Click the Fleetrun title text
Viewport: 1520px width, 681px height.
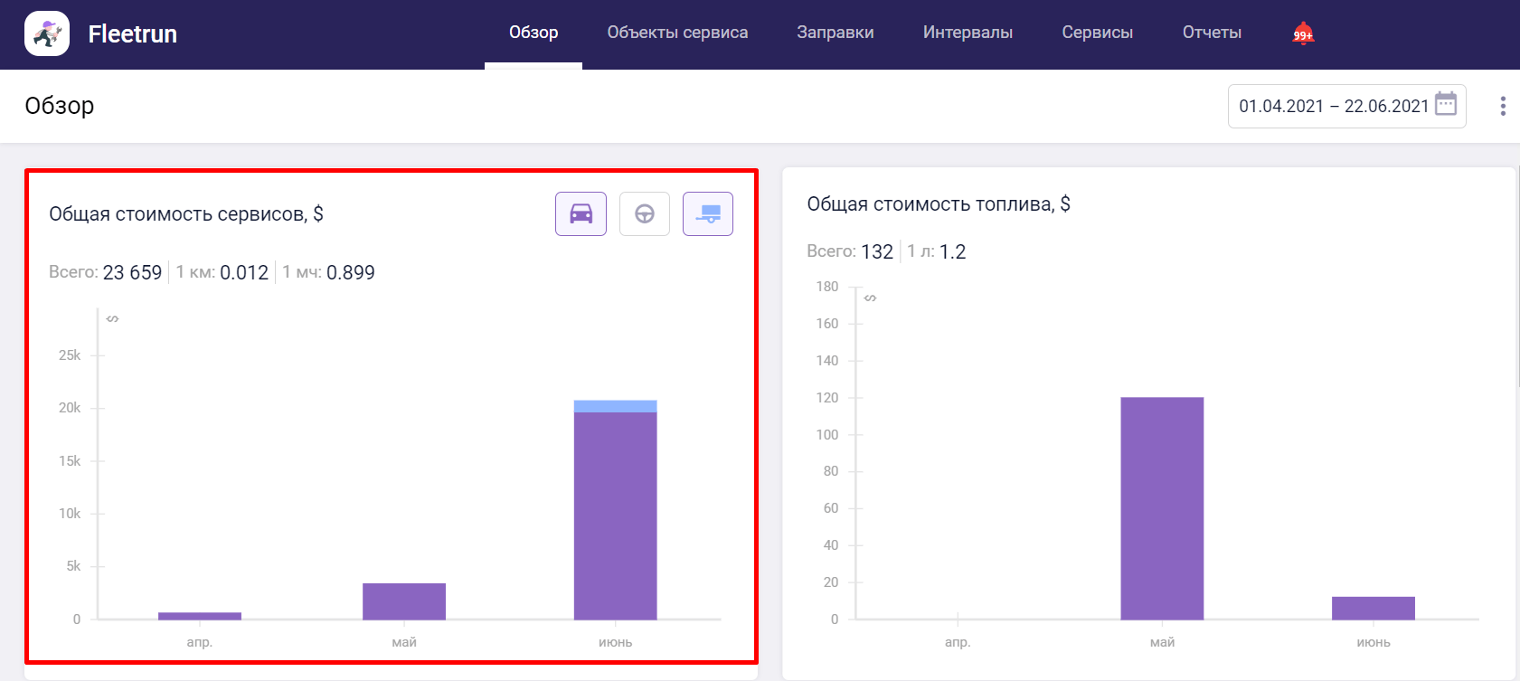pyautogui.click(x=132, y=34)
